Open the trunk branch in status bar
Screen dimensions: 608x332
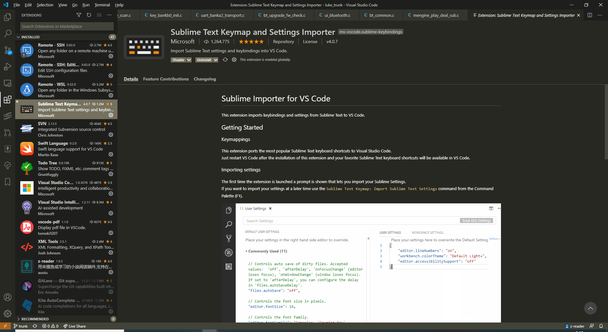click(x=21, y=326)
